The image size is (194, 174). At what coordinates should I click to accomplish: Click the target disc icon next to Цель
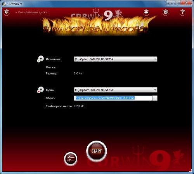(x=40, y=90)
